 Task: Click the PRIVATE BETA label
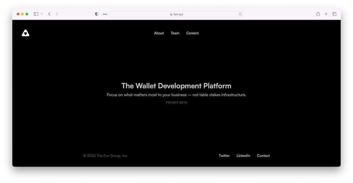pyautogui.click(x=176, y=103)
